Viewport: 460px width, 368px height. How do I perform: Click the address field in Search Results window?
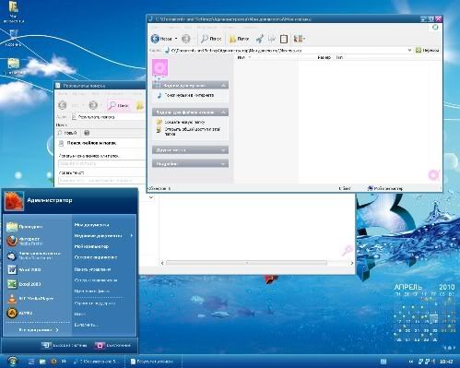tap(108, 117)
